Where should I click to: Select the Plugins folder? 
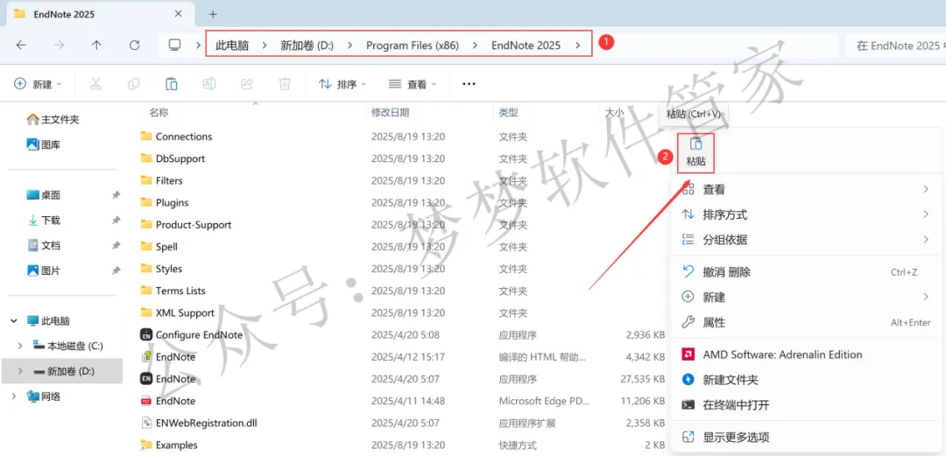click(x=172, y=203)
